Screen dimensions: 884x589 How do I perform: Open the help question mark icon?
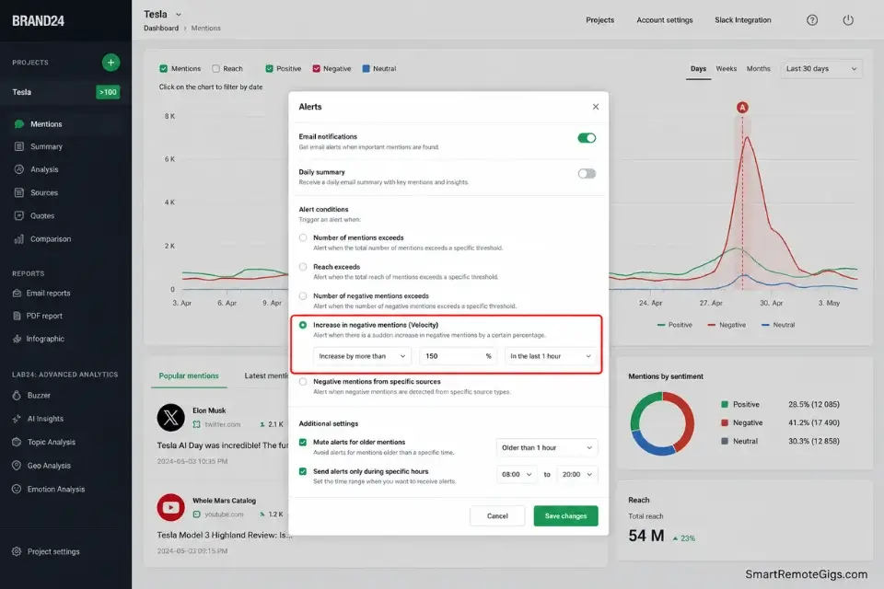click(x=812, y=20)
